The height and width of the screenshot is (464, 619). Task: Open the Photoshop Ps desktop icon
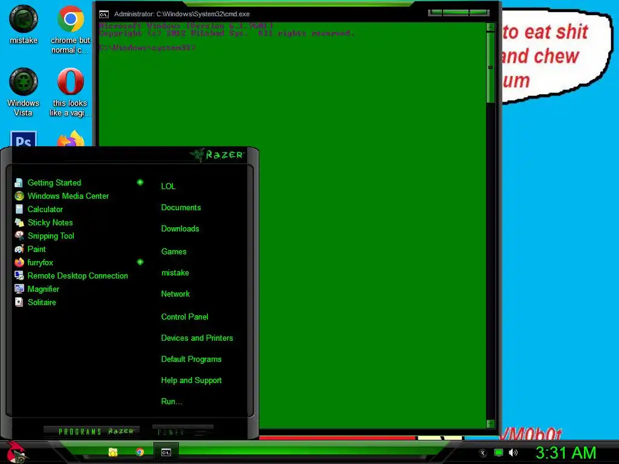point(24,139)
